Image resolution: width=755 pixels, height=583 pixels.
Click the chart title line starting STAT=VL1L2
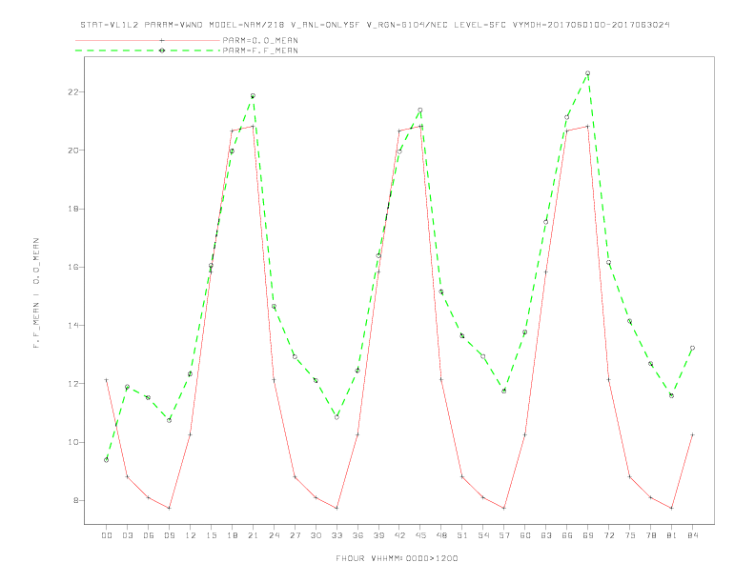[375, 25]
